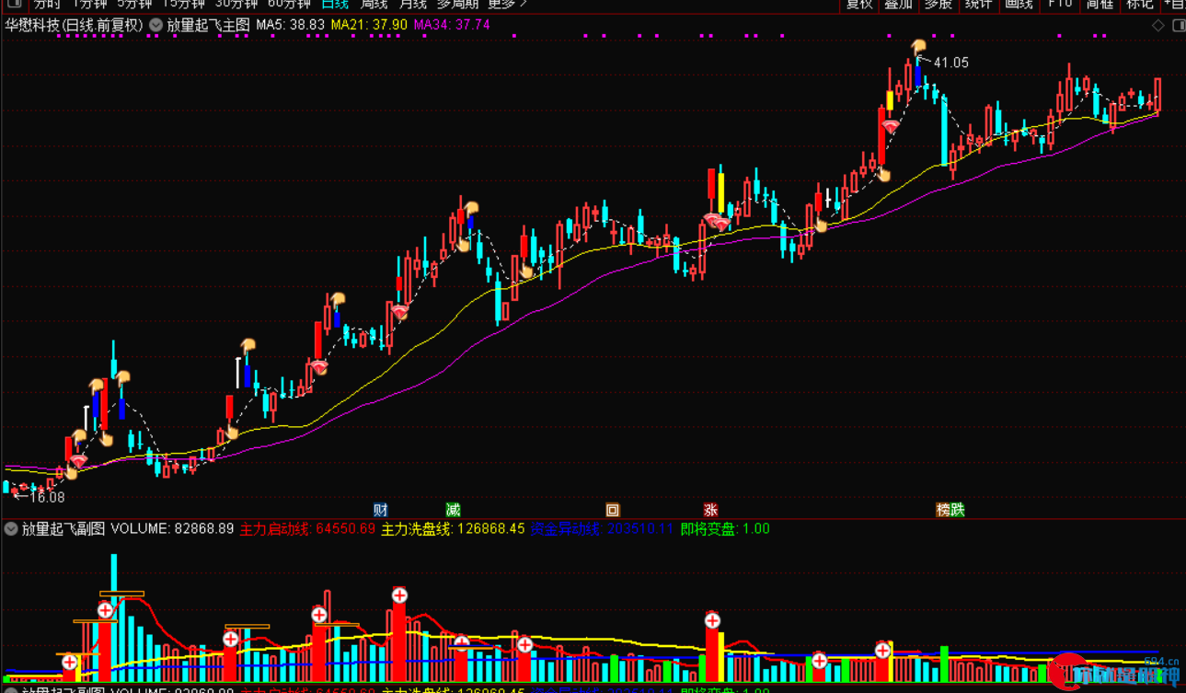Click the MA5: 38.83 label

(x=291, y=26)
